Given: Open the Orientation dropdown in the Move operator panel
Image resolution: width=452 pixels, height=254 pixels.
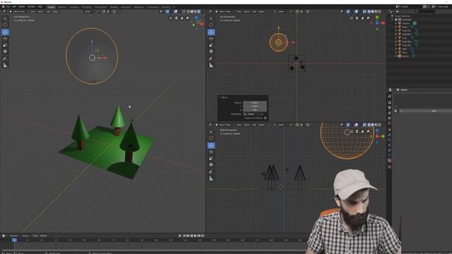Looking at the screenshot, I should point(254,114).
